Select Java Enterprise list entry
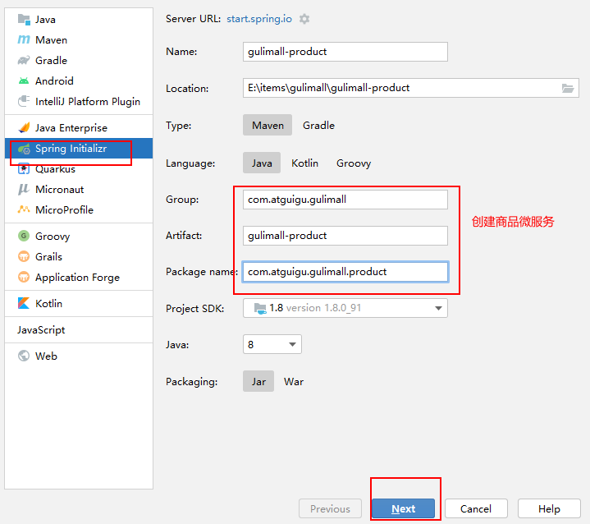 pos(79,127)
